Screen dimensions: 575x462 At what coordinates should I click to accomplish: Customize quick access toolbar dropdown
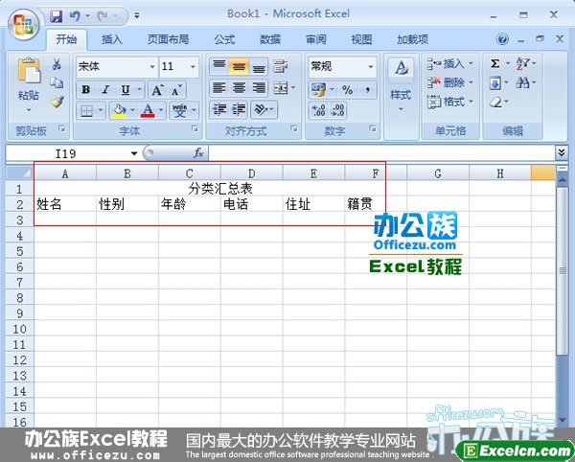[137, 15]
